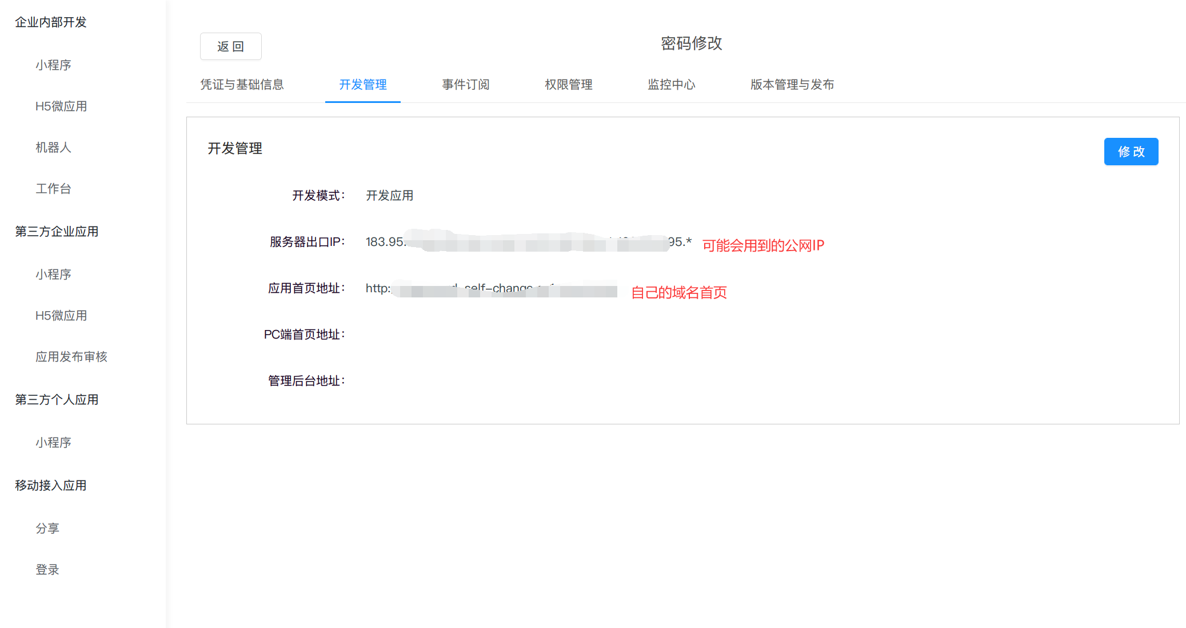The width and height of the screenshot is (1186, 628).
Task: Open H5微应用 under 企业内部开发
Action: tap(61, 106)
